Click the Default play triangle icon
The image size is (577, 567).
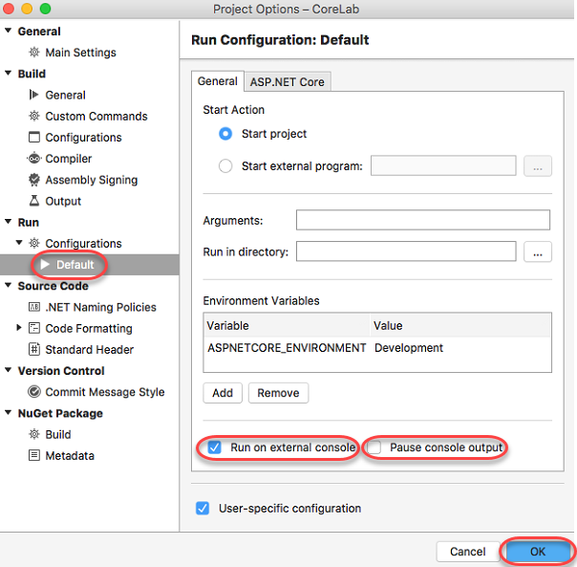coord(45,264)
